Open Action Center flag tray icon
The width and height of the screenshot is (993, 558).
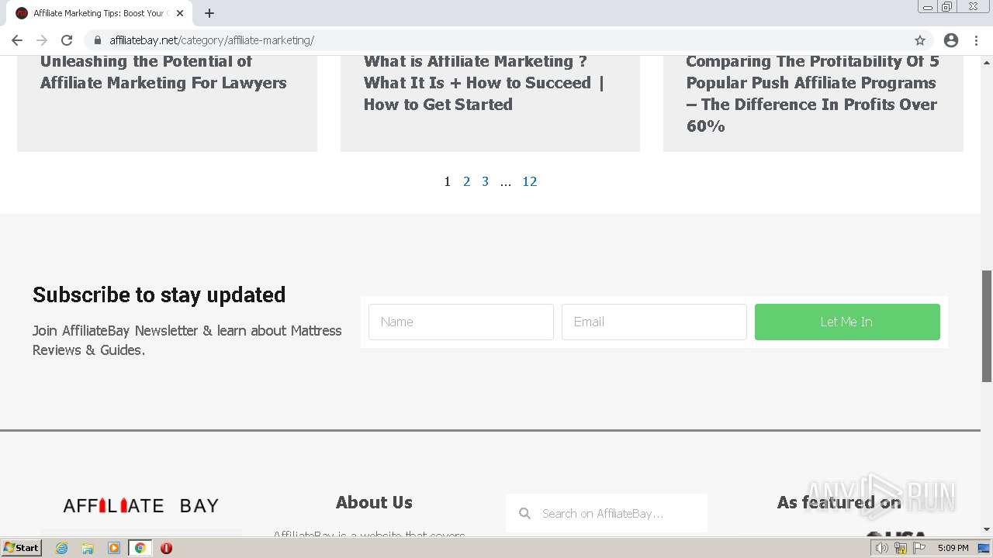tap(919, 548)
